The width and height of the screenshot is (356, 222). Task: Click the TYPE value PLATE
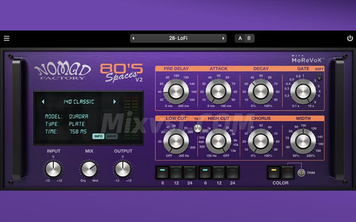pos(77,124)
